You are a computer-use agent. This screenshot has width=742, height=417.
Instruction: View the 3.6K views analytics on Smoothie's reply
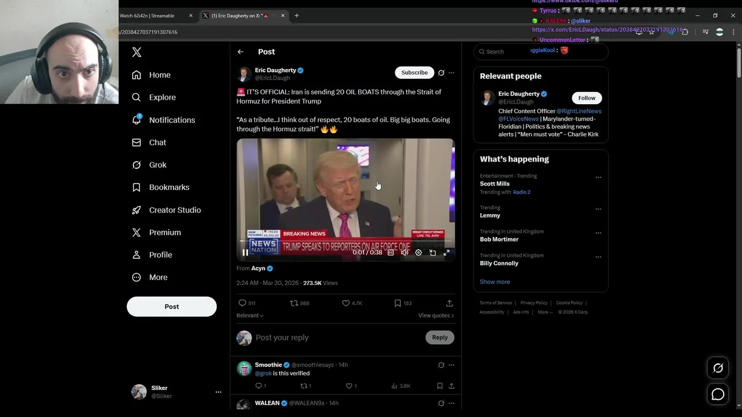401,386
